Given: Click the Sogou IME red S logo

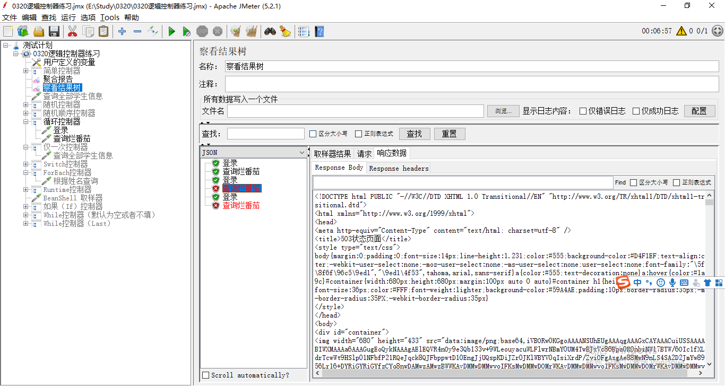Looking at the screenshot, I should pyautogui.click(x=623, y=283).
